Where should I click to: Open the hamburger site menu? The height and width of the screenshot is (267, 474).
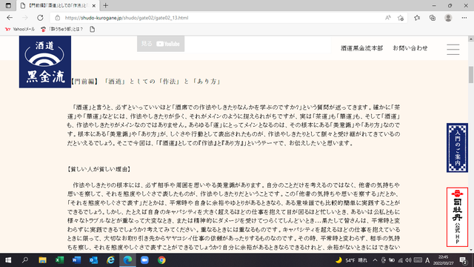click(x=453, y=50)
